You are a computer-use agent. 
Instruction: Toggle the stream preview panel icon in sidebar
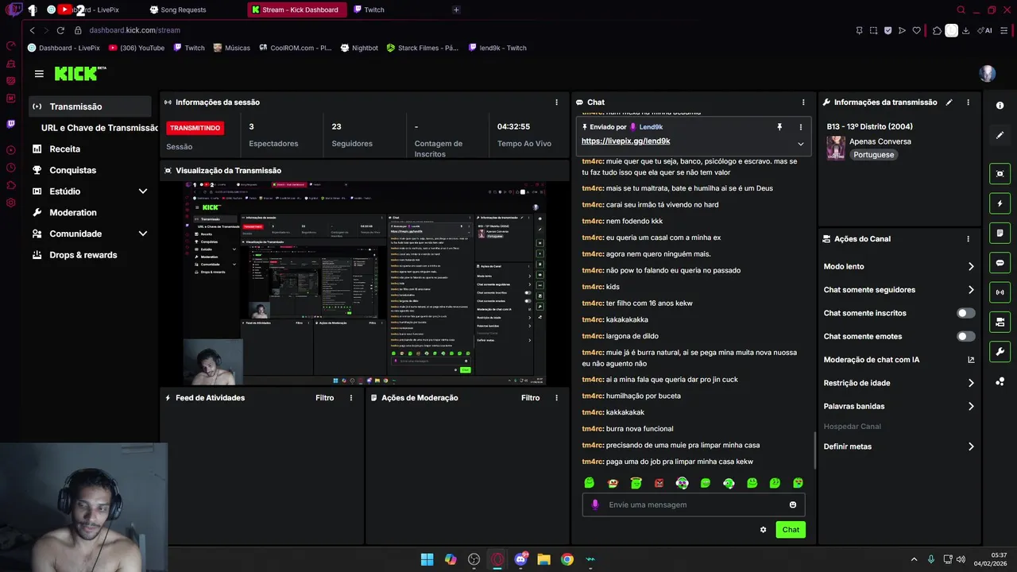[x=1000, y=174]
